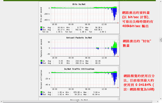Click the horizontal scrollbar handle
This screenshot has height=103, width=162.
[77, 102]
